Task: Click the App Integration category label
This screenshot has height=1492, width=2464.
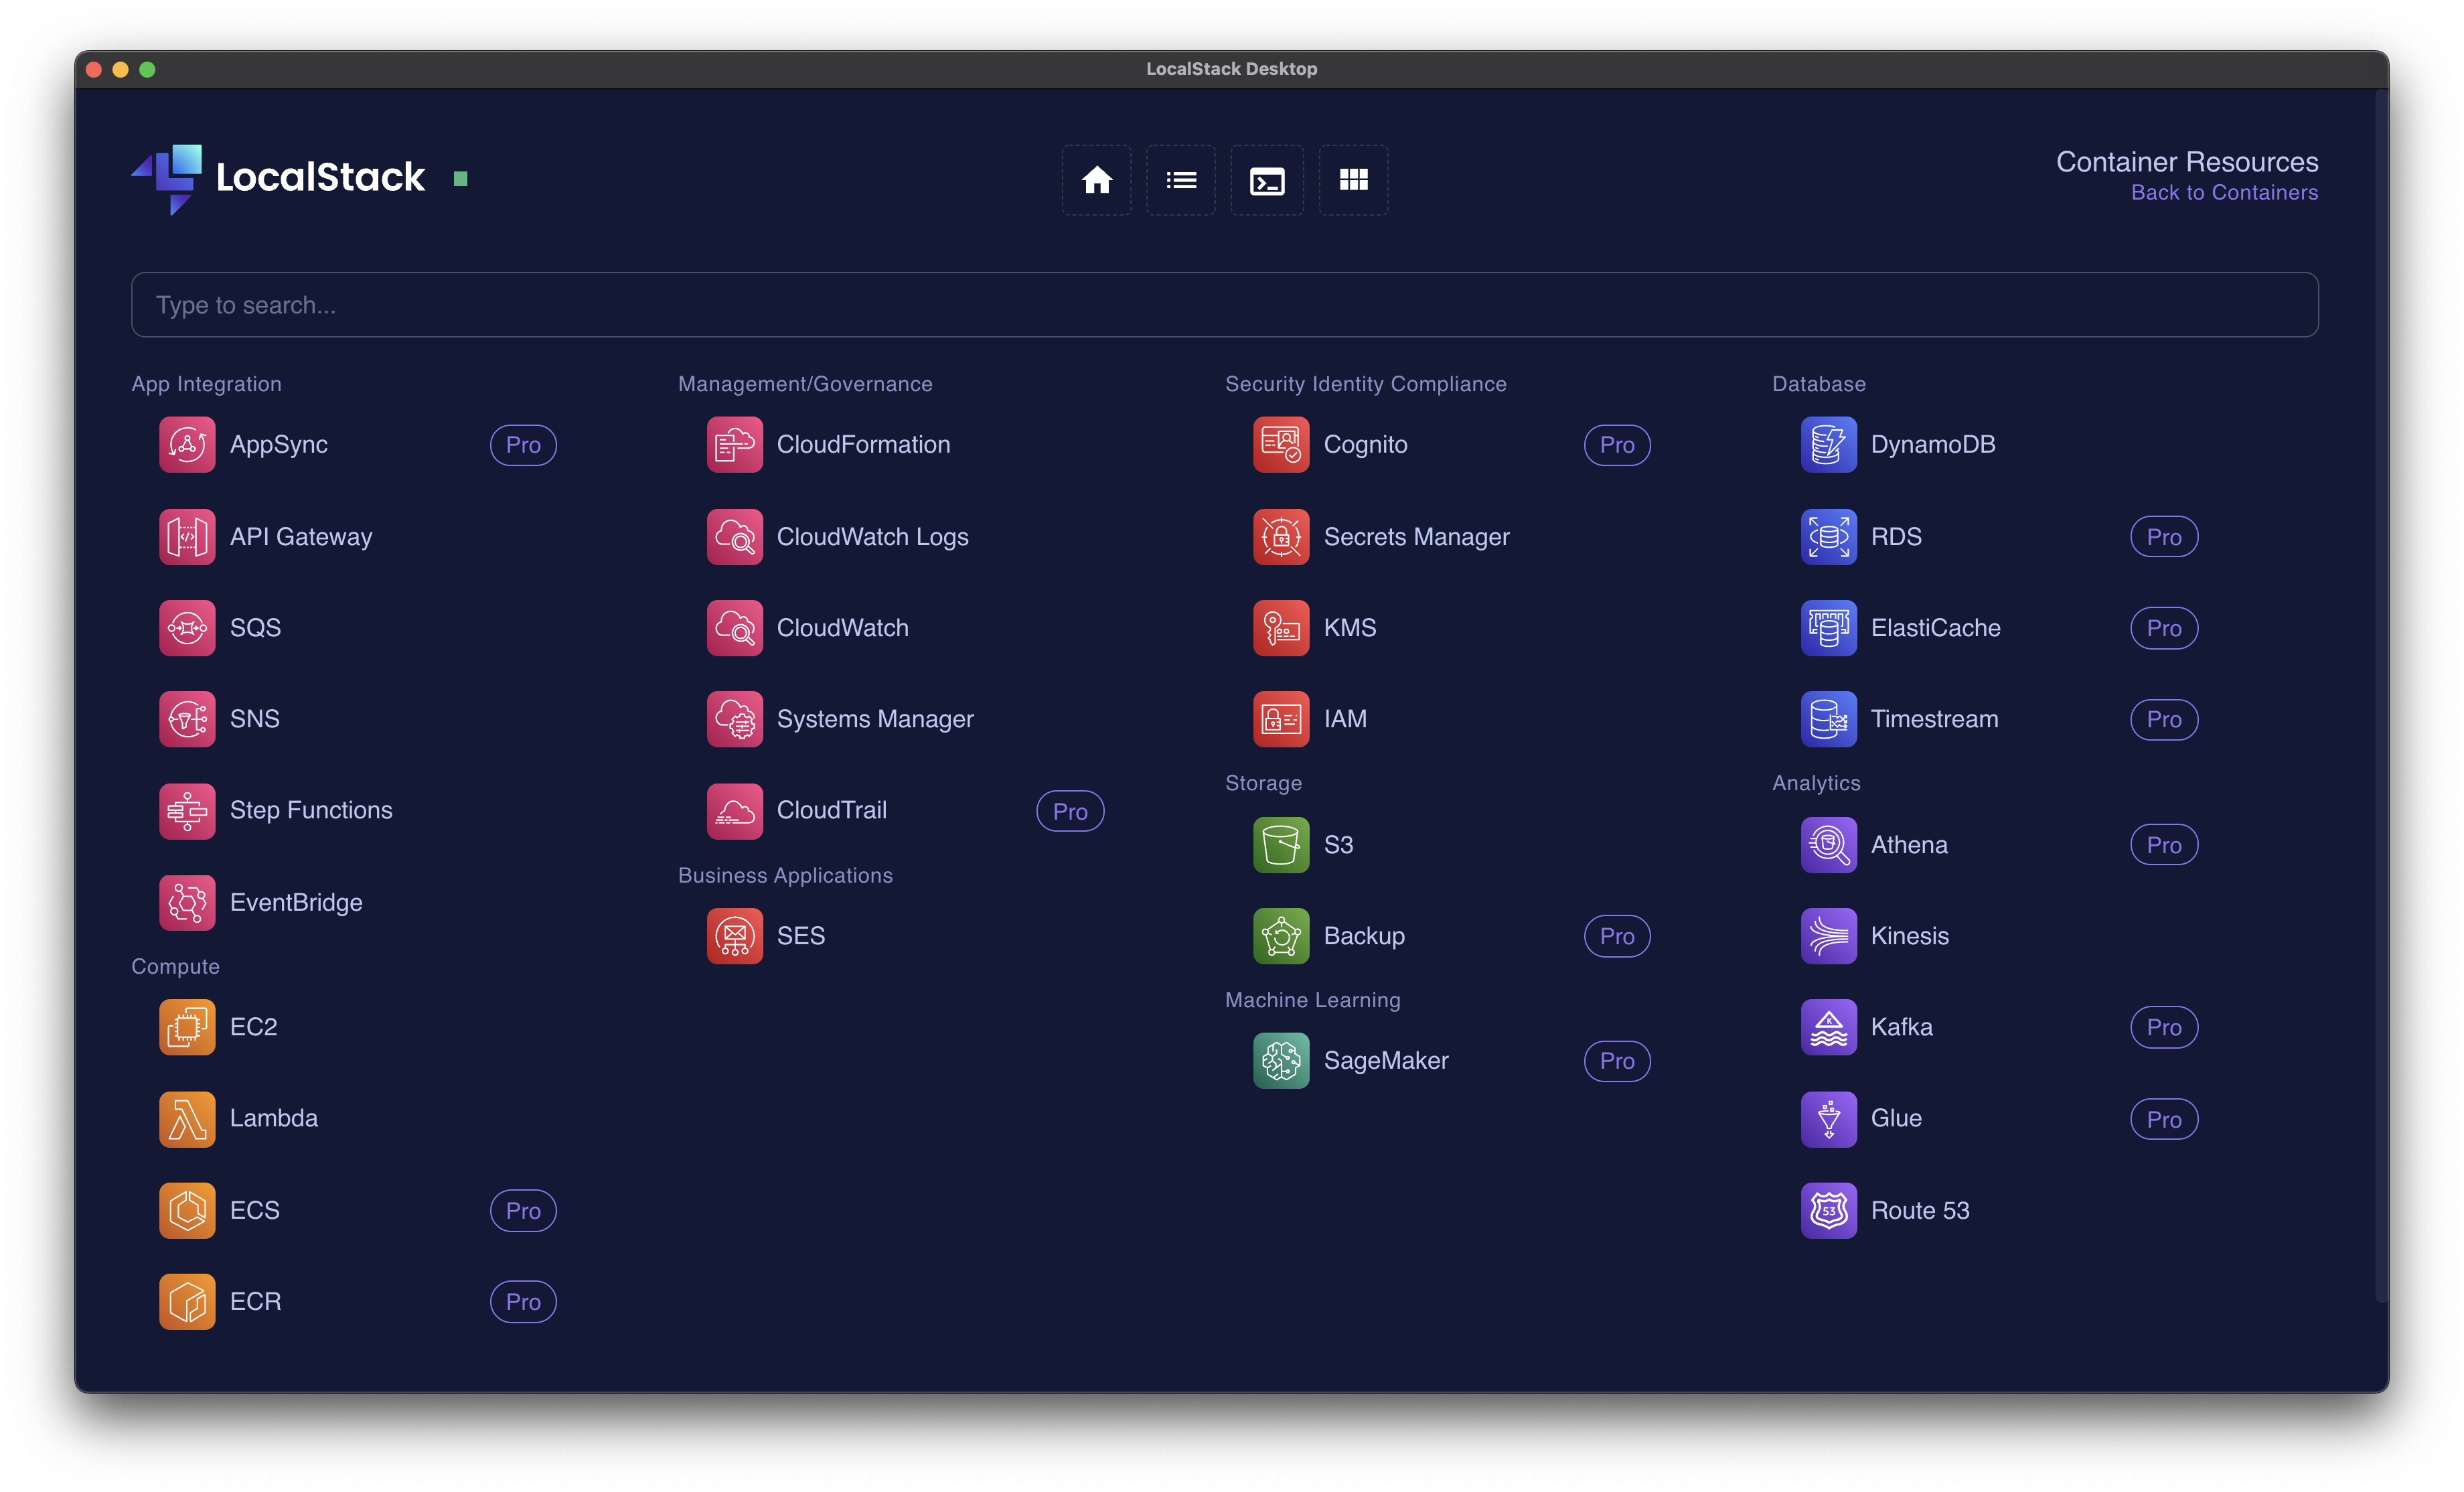Action: (206, 384)
